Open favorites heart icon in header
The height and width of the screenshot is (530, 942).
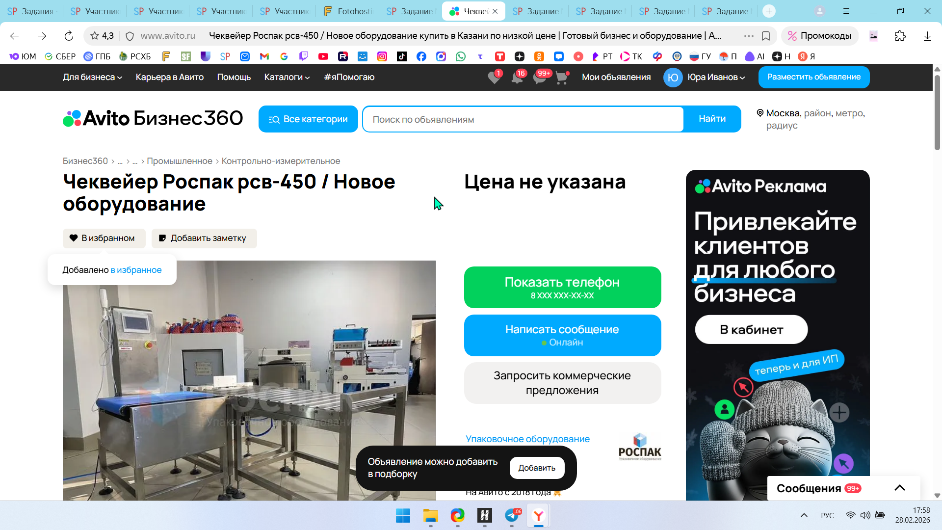(494, 78)
